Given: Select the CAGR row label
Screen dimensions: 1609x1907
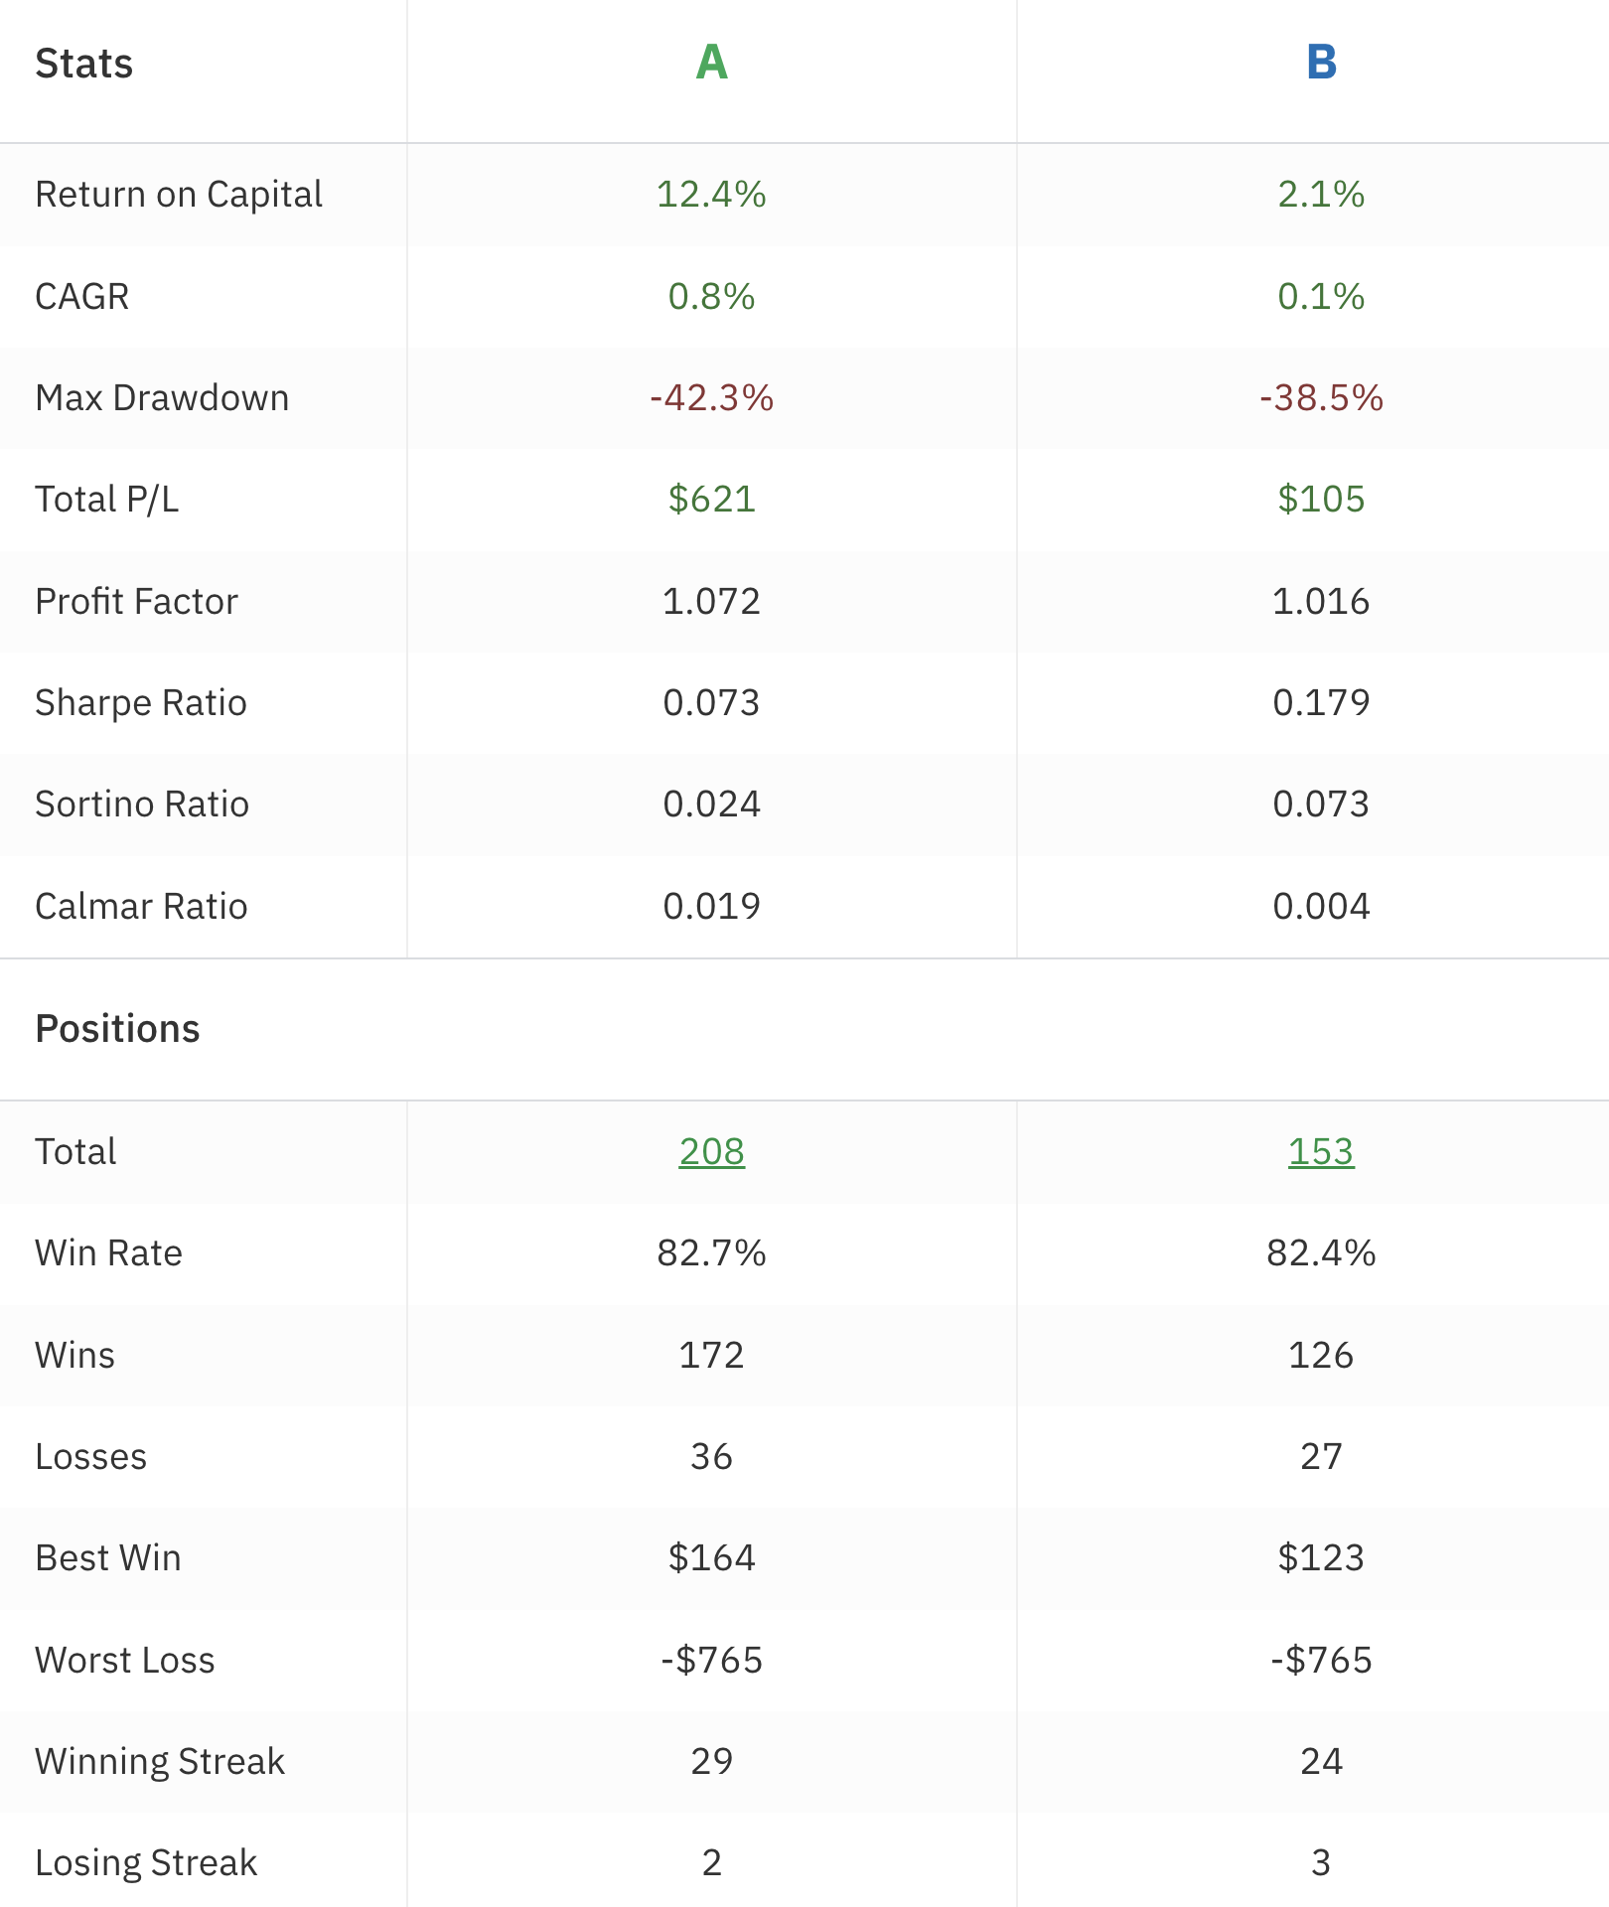Looking at the screenshot, I should click(x=82, y=297).
